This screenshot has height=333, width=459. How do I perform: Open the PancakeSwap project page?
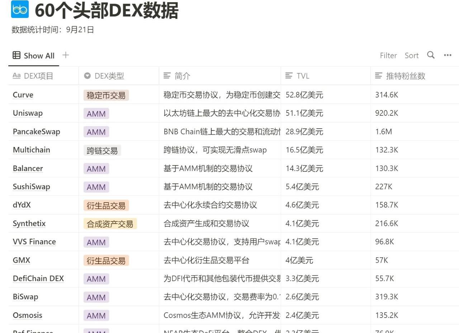tap(36, 132)
